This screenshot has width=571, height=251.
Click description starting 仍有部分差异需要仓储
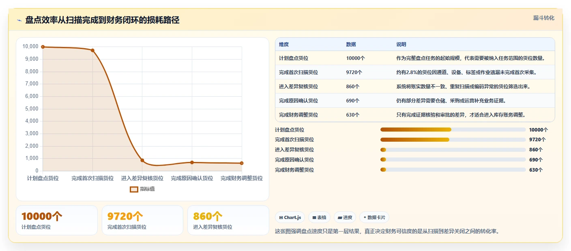pyautogui.click(x=451, y=101)
